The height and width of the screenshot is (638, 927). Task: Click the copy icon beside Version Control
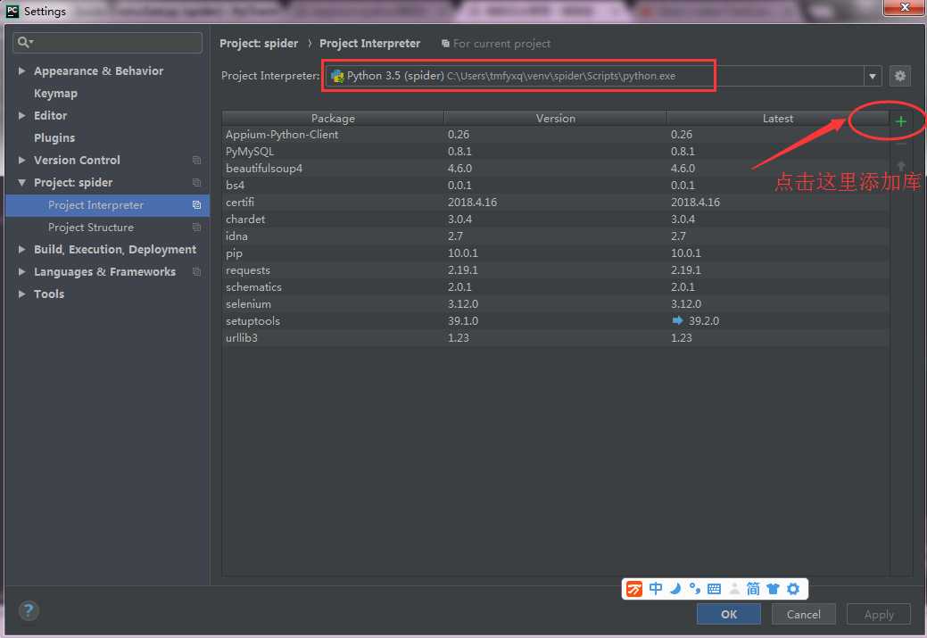pyautogui.click(x=196, y=161)
